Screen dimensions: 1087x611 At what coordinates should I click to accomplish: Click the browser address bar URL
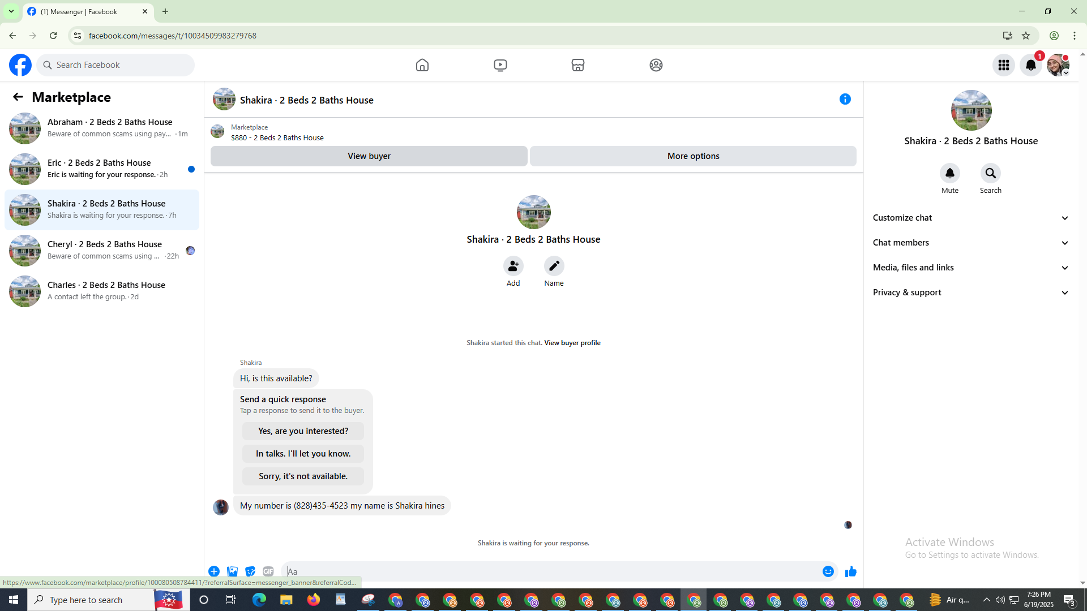point(173,36)
